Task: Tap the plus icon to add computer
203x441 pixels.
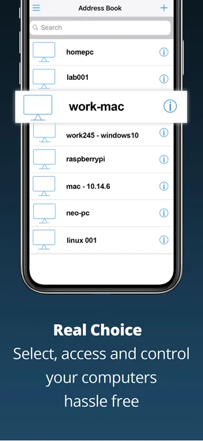Action: click(x=164, y=8)
